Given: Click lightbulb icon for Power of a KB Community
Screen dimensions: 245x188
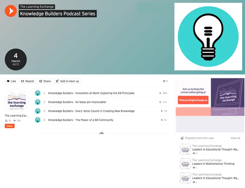Looking at the screenshot, I should tap(38, 120).
